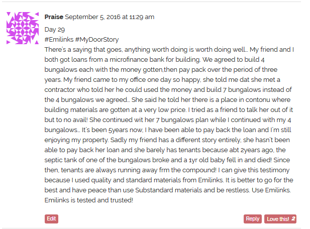Click the closing line "Emilinks is tested and trusted!"

click(x=89, y=200)
